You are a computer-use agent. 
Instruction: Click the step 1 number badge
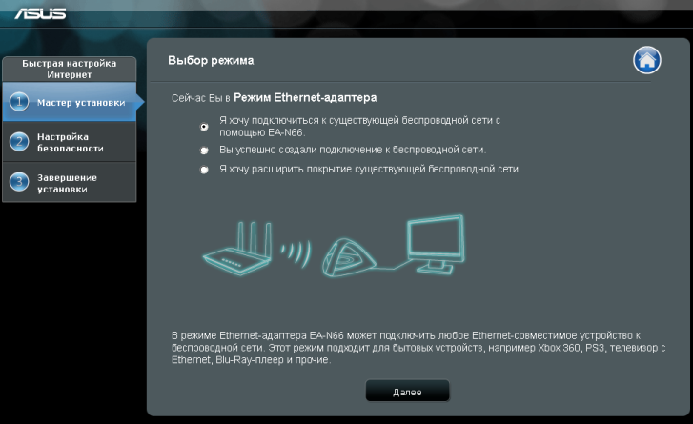coord(19,102)
